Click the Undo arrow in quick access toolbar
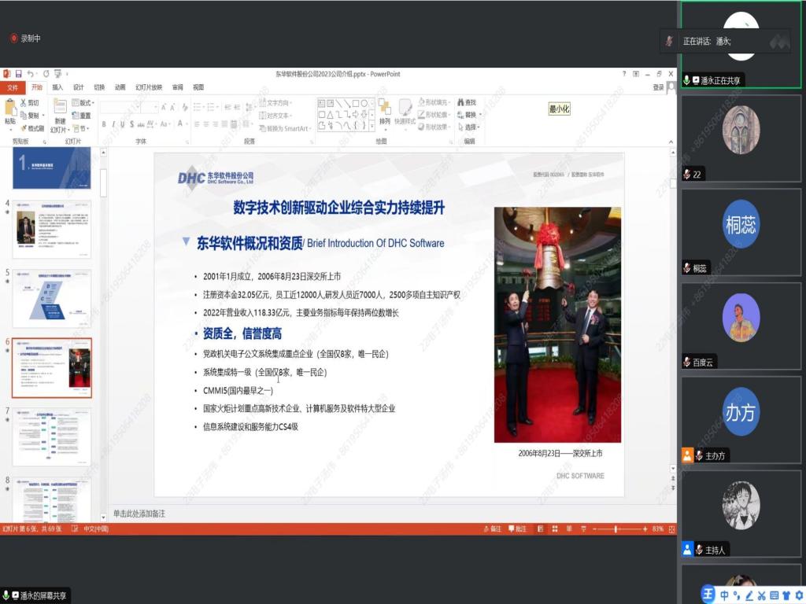This screenshot has height=604, width=806. coord(31,74)
